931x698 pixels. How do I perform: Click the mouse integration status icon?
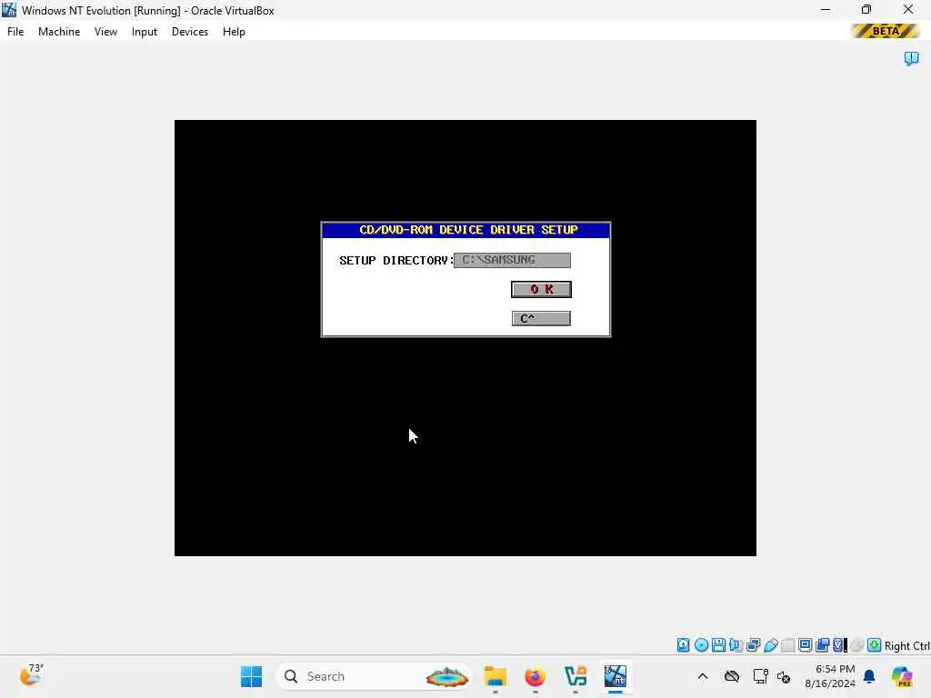[x=856, y=645]
